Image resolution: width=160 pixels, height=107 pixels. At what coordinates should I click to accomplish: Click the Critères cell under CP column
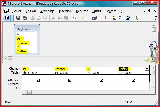coord(102,84)
